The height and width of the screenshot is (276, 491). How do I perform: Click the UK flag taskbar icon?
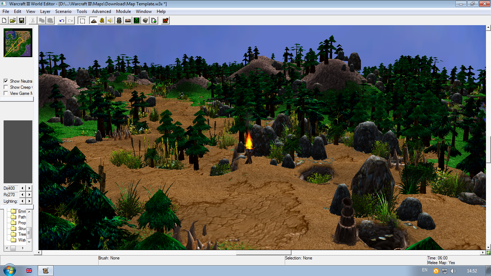29,271
